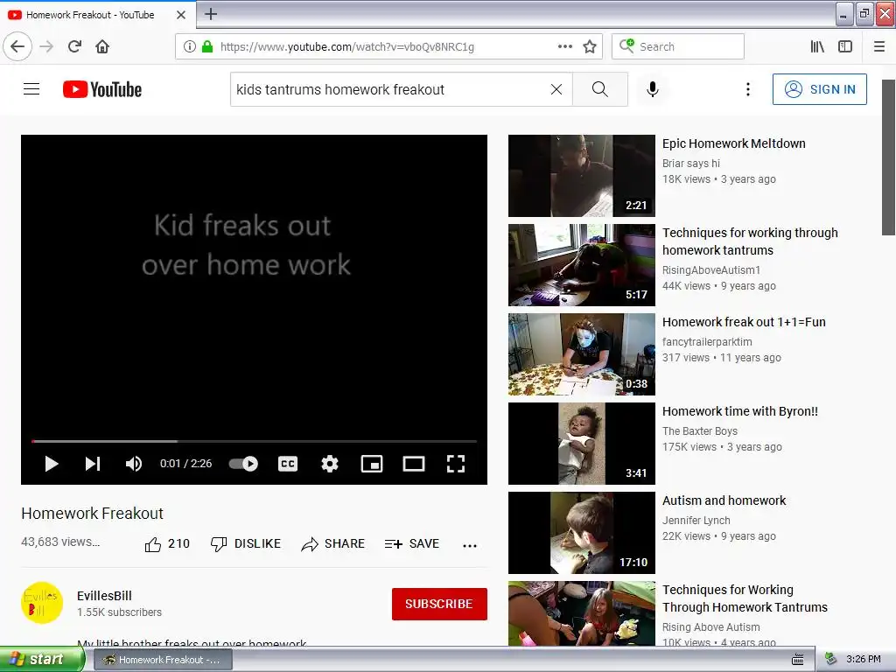Bookmark this page with the star

coord(590,47)
